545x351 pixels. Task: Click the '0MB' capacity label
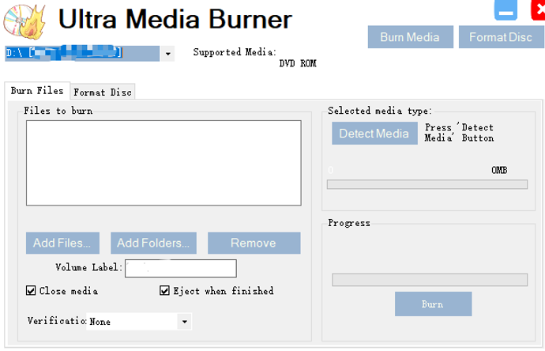click(499, 170)
